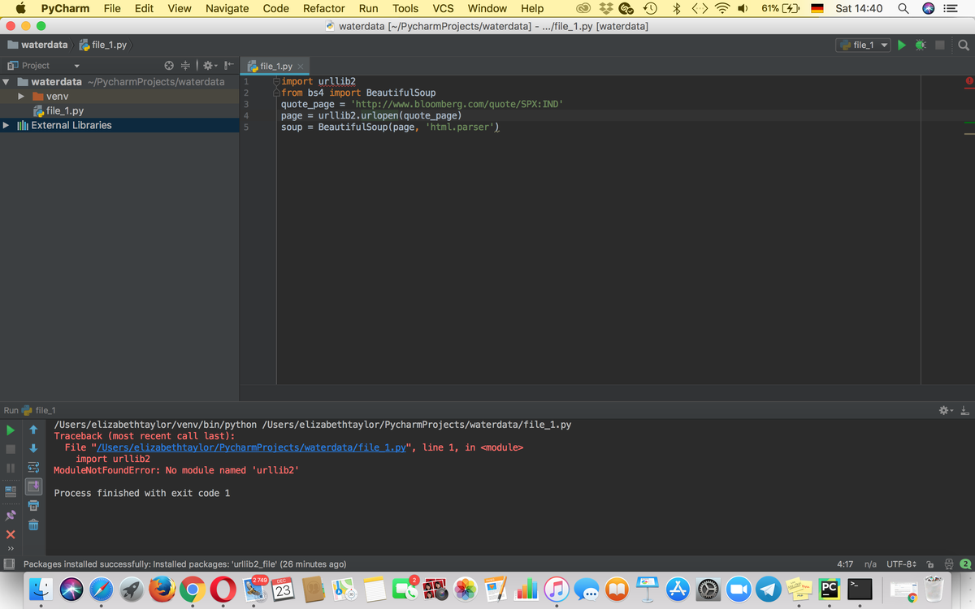Rerun the program in the Run panel
The width and height of the screenshot is (975, 609).
point(10,430)
